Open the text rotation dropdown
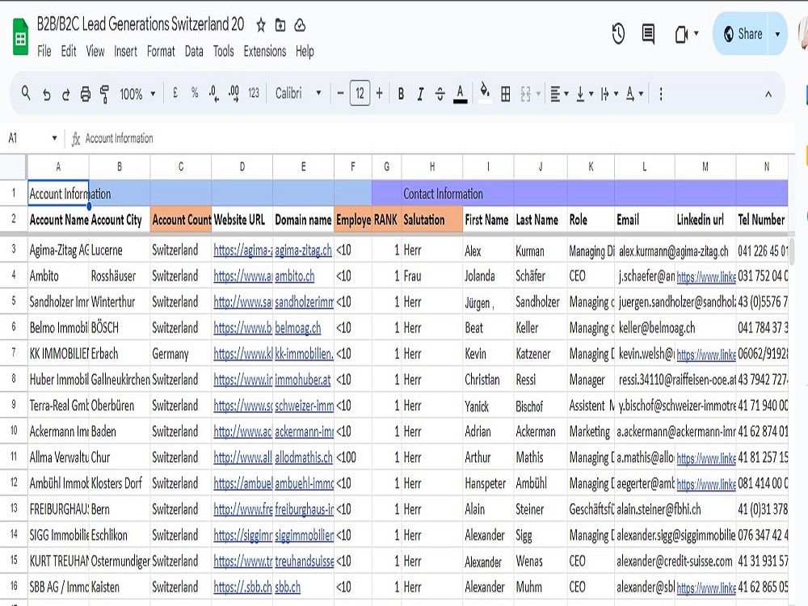This screenshot has width=808, height=606. 634,94
